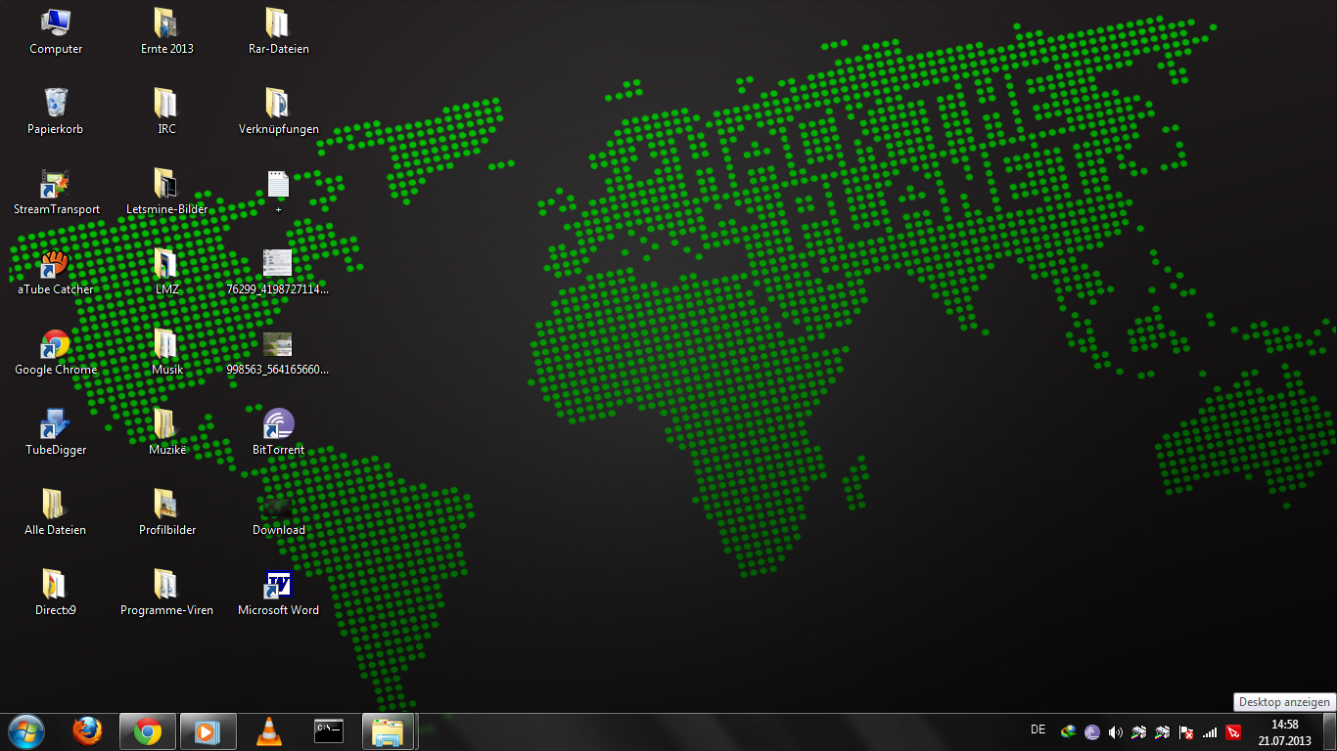Switch to Windows Media Player in taskbar
This screenshot has width=1337, height=751.
pos(207,730)
